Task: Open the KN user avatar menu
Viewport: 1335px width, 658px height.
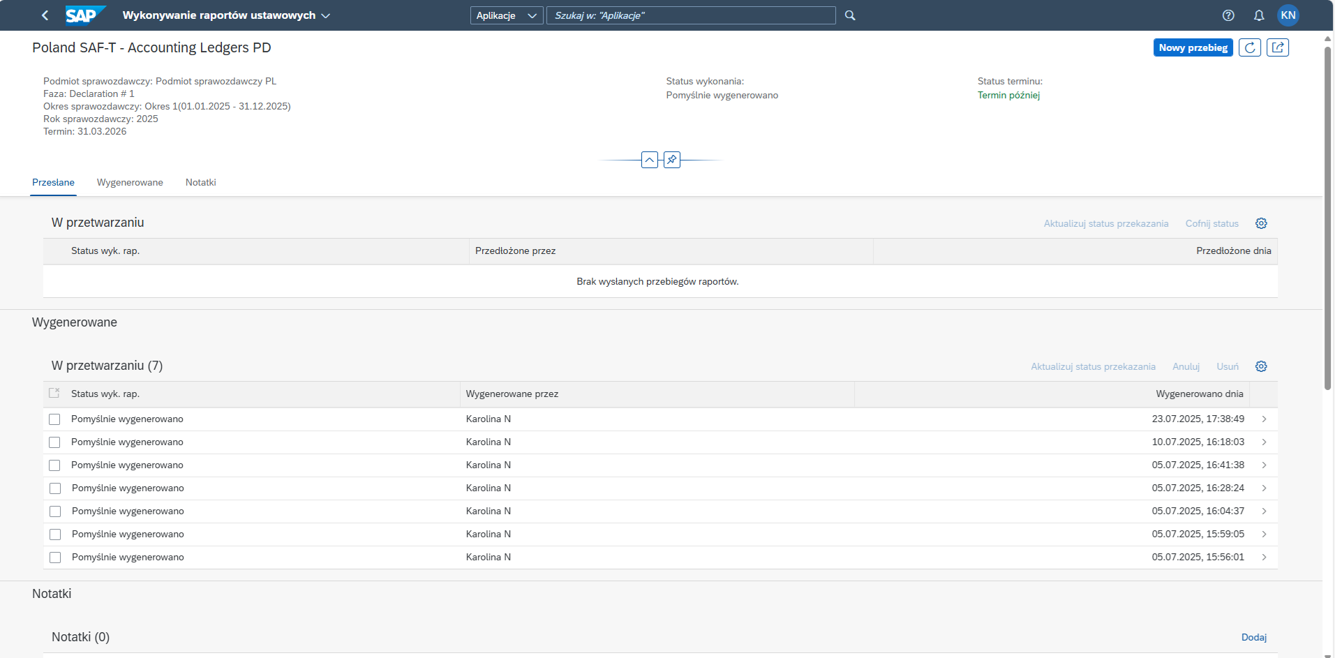Action: tap(1288, 15)
